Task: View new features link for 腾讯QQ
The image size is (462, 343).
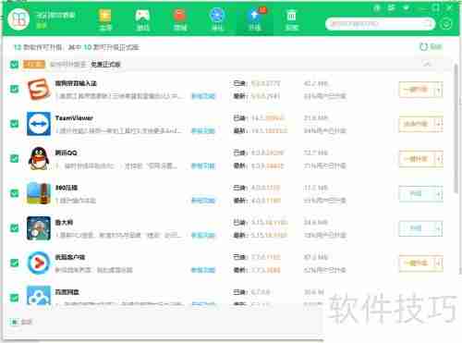Action: click(x=203, y=165)
